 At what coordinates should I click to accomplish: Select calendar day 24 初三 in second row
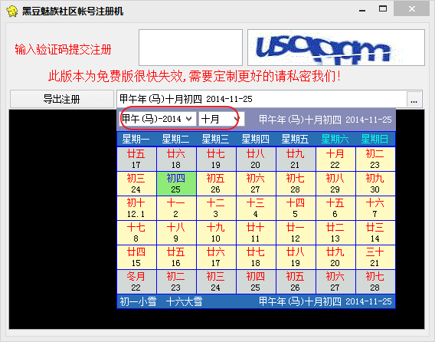point(136,183)
